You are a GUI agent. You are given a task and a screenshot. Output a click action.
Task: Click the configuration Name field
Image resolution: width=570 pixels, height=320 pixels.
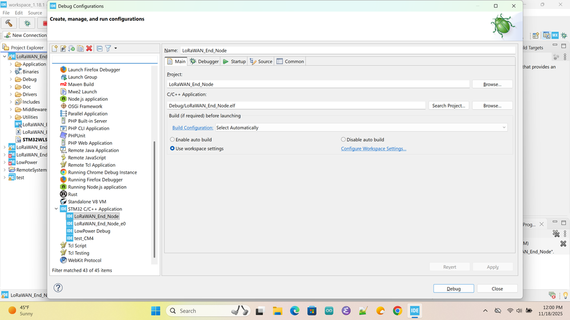point(347,51)
